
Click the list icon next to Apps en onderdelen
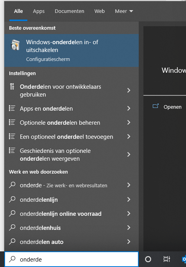click(x=12, y=108)
